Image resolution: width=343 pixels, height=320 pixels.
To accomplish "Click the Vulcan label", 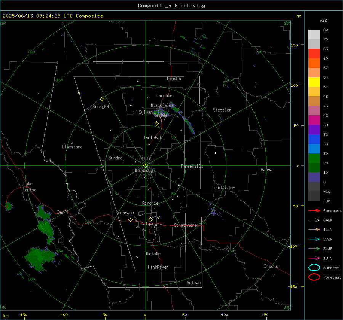I will coord(194,283).
